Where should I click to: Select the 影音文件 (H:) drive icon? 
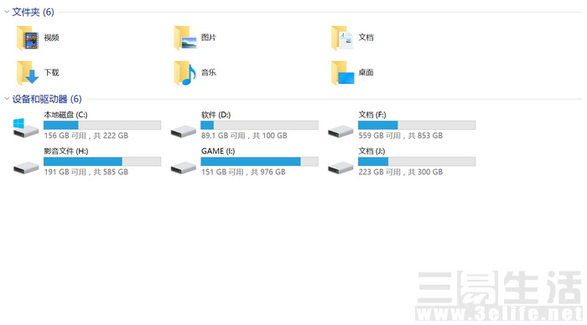pyautogui.click(x=26, y=168)
